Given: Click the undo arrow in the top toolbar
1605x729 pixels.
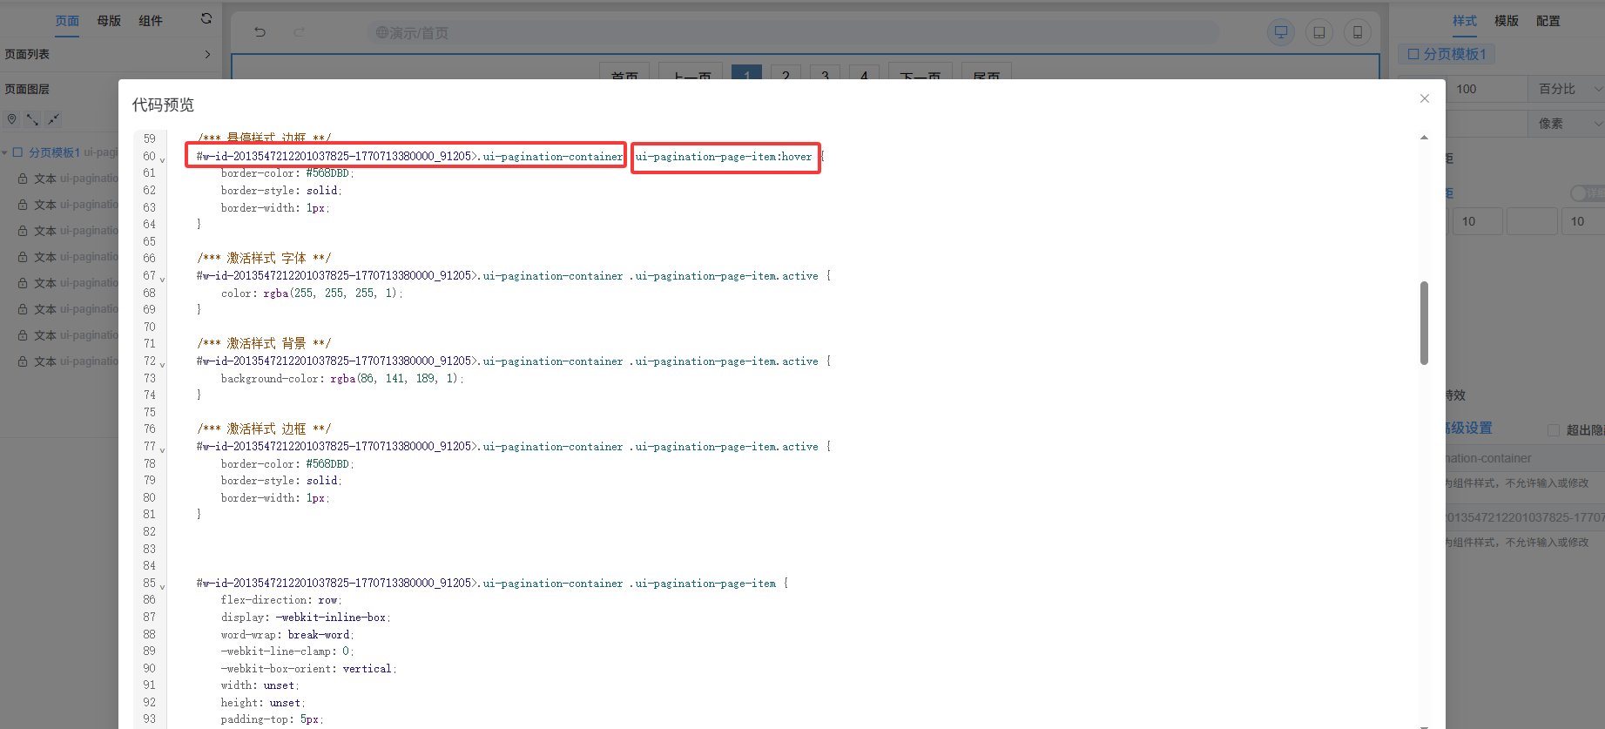Looking at the screenshot, I should click(x=260, y=32).
